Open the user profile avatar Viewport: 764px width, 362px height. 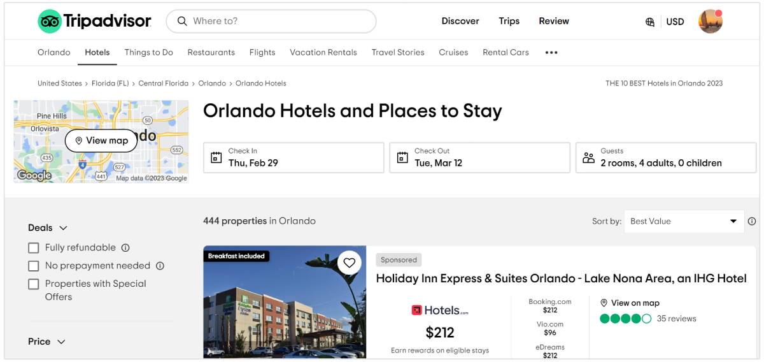710,22
